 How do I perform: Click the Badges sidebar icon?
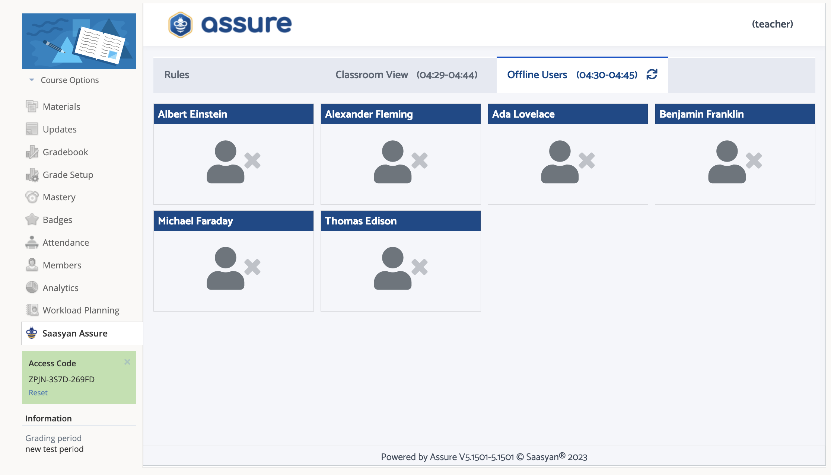tap(32, 219)
